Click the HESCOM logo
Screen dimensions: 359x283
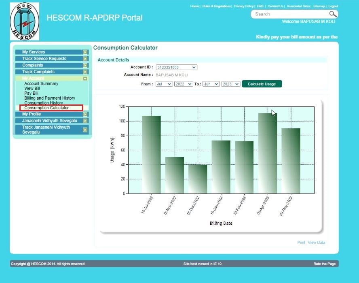pos(25,21)
